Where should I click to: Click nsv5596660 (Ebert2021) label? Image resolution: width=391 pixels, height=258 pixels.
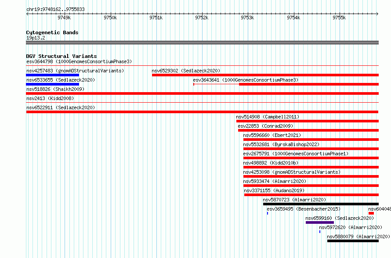point(272,135)
